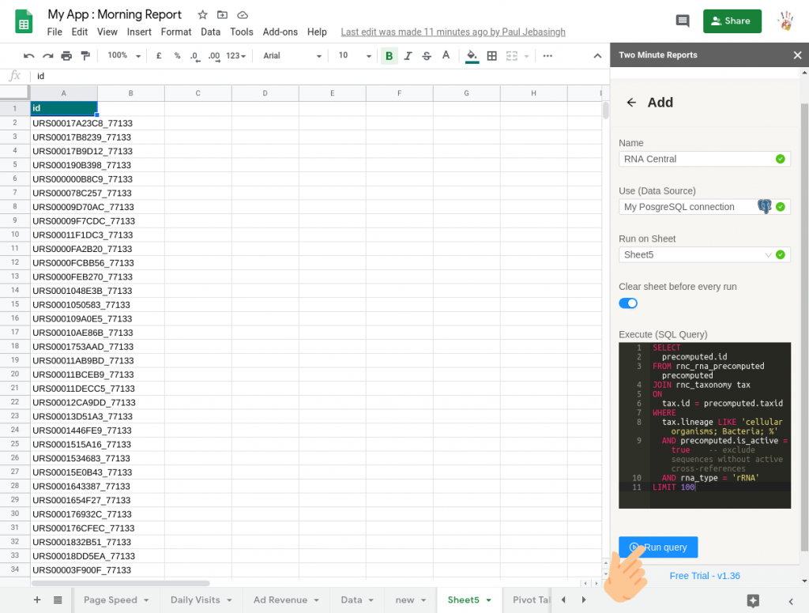Open the all sheets list icon
The image size is (809, 613).
[x=58, y=600]
